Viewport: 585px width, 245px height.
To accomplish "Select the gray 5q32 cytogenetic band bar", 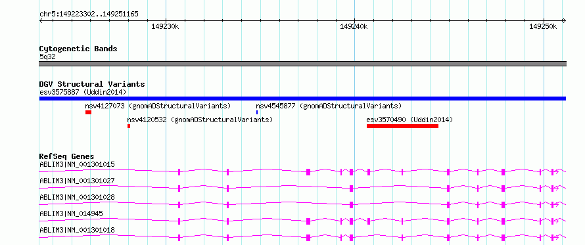I will [x=302, y=64].
